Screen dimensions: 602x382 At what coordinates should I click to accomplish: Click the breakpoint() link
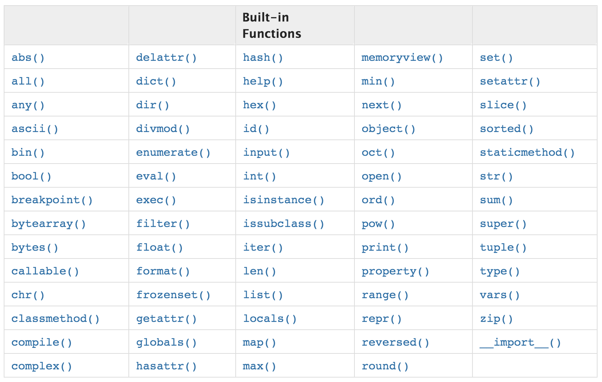pos(52,200)
